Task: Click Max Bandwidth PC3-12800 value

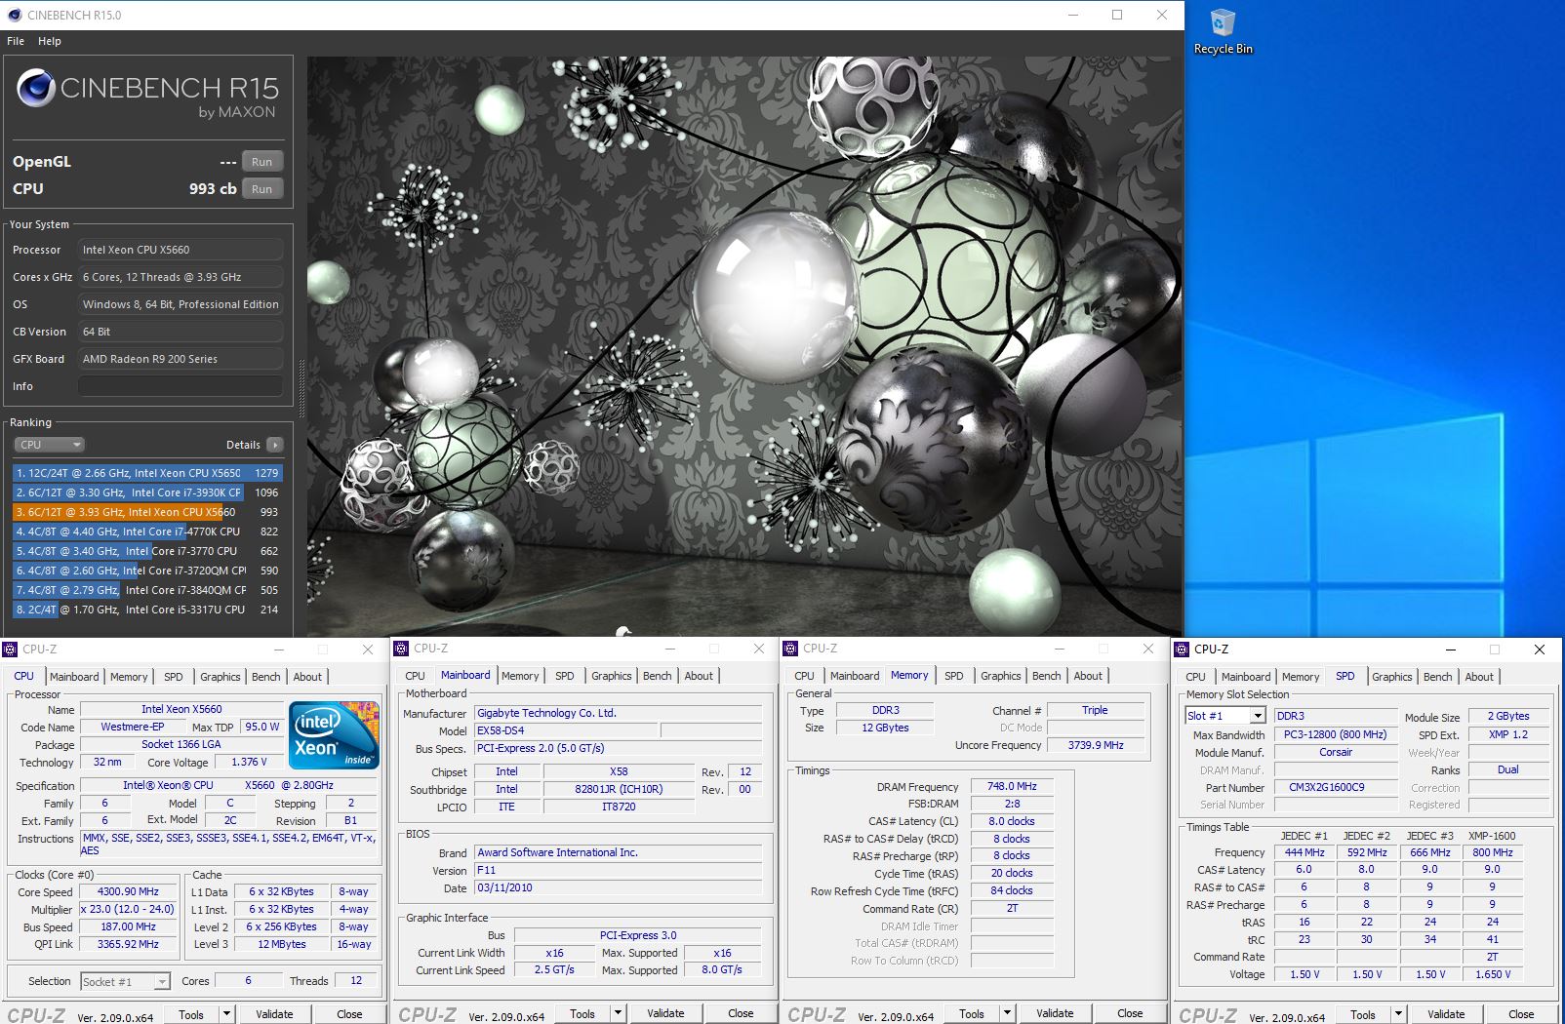Action: click(x=1336, y=734)
